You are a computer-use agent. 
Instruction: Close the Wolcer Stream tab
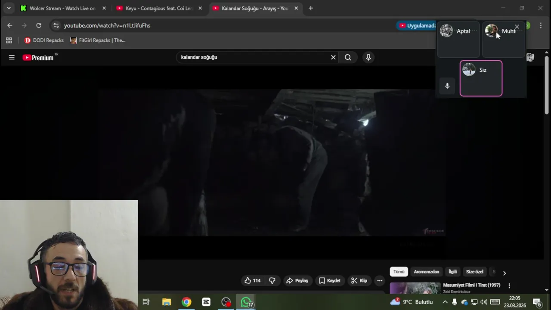tap(104, 8)
